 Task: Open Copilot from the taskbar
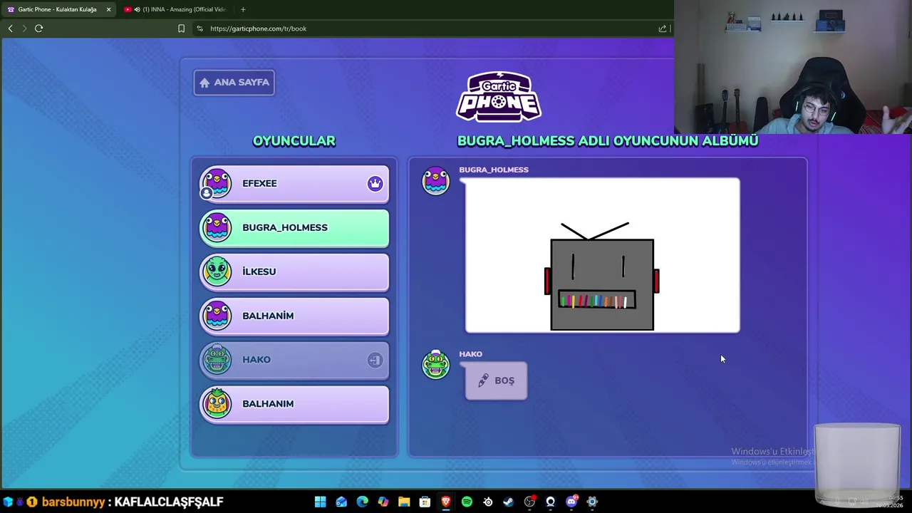[383, 502]
